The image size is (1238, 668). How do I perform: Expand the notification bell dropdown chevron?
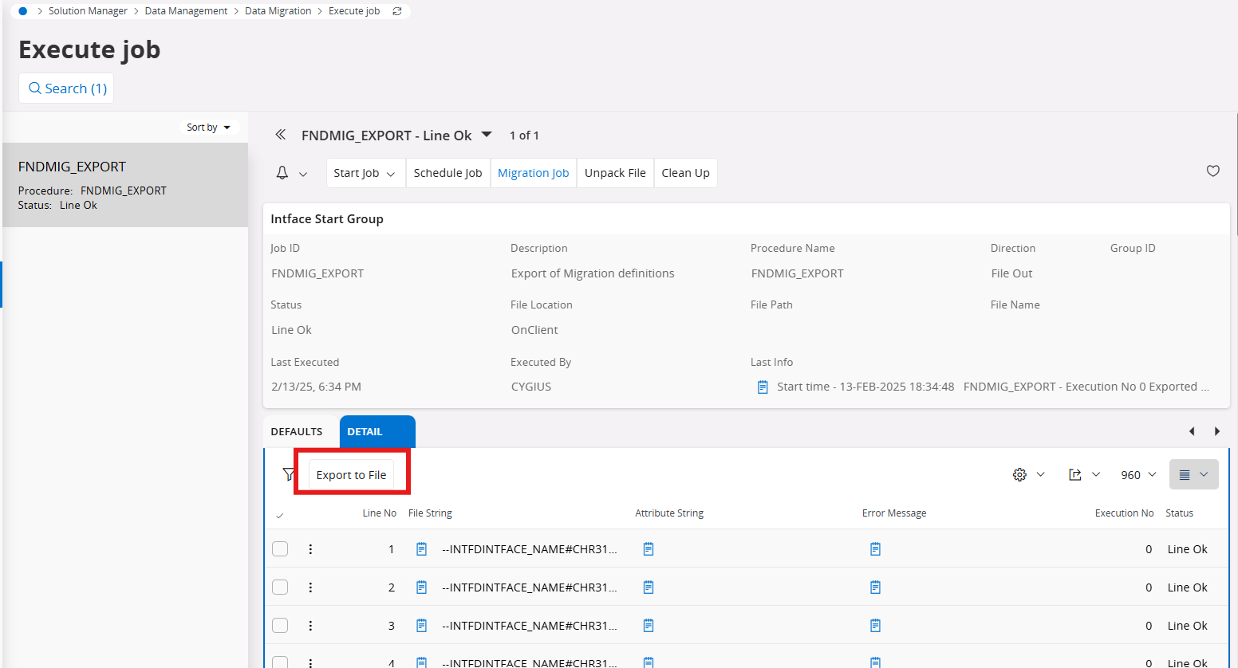click(x=303, y=174)
